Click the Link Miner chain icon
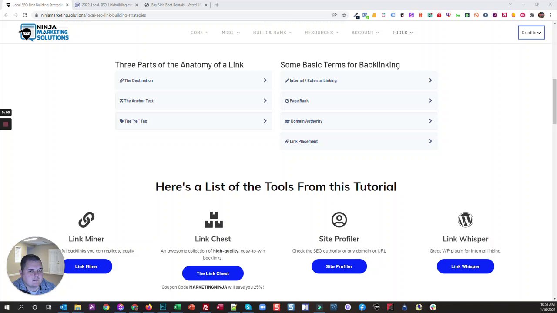The width and height of the screenshot is (557, 313). [86, 220]
